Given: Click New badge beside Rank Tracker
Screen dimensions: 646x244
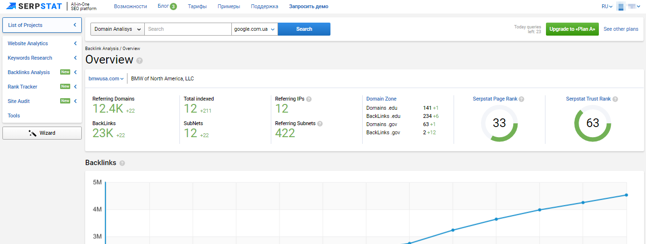Looking at the screenshot, I should pyautogui.click(x=65, y=87).
